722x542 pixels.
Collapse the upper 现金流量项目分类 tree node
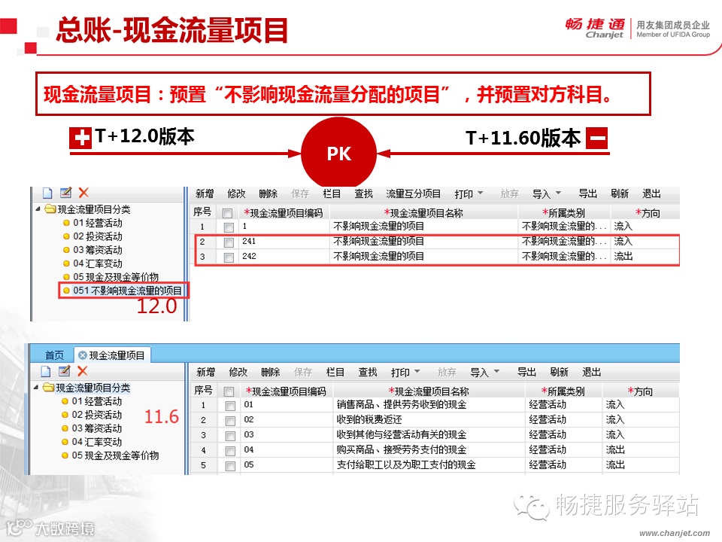point(38,209)
